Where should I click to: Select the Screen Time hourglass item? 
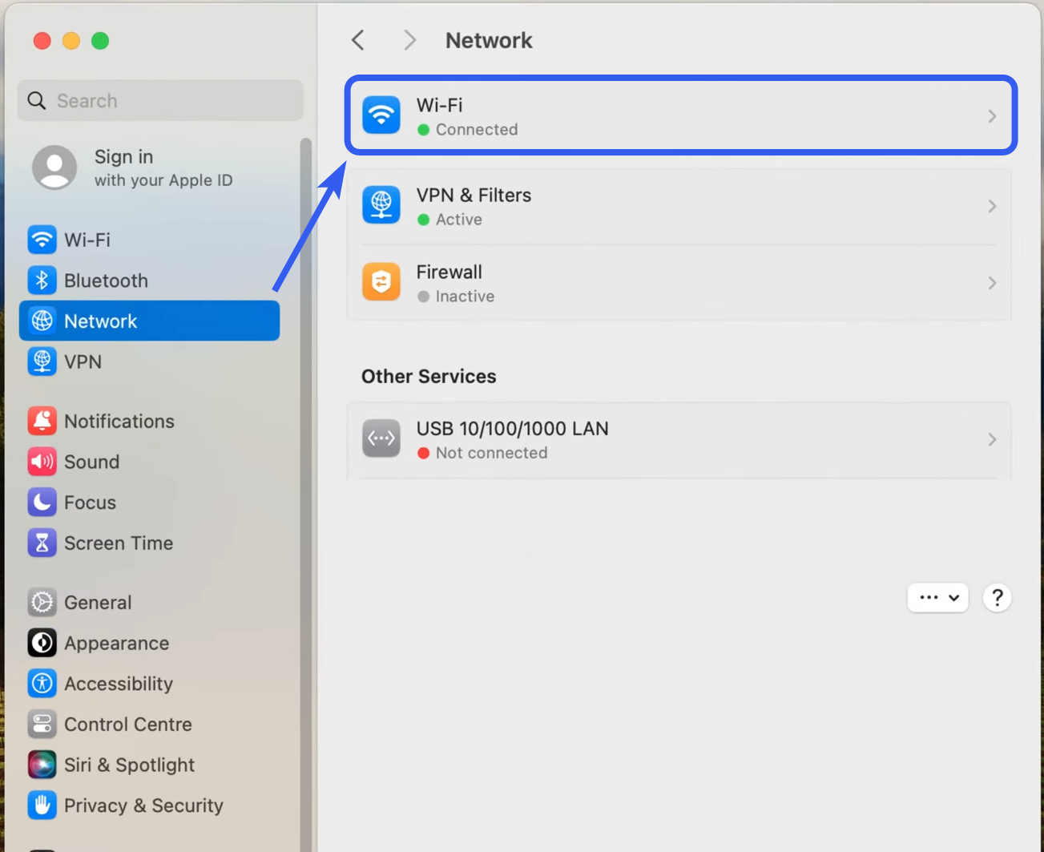click(101, 543)
